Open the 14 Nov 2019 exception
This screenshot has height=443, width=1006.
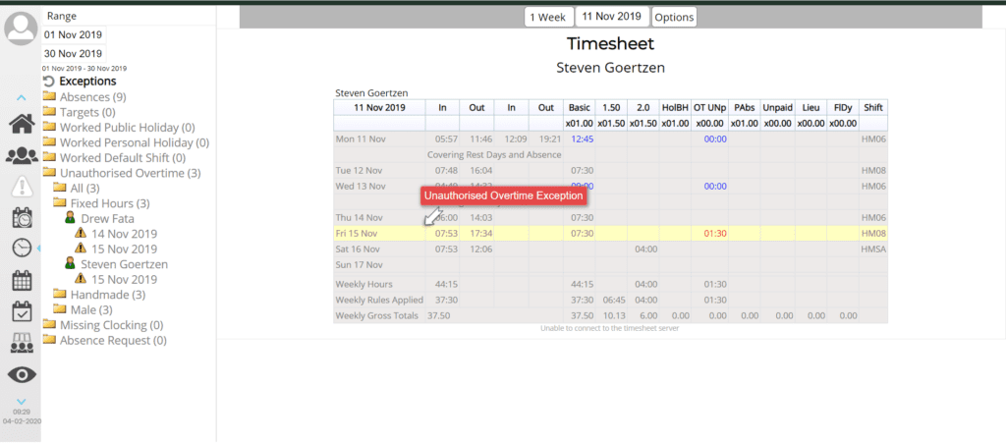point(116,234)
